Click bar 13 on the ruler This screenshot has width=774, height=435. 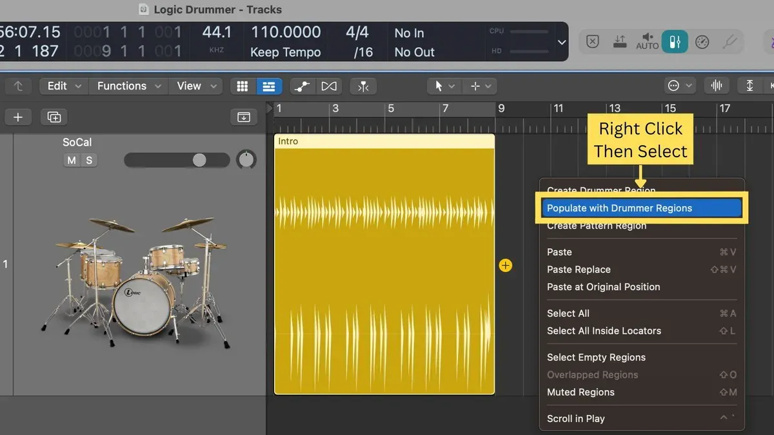pos(615,109)
